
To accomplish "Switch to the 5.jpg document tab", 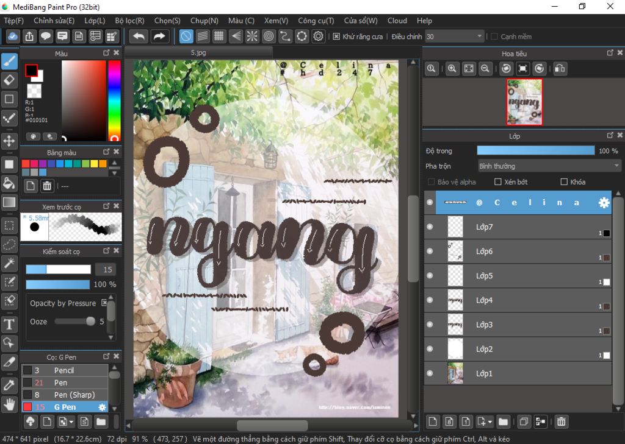I will (x=198, y=52).
